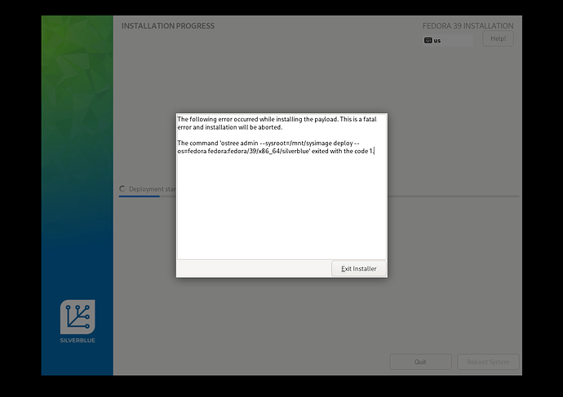Open the us keyboard layout indicator
The width and height of the screenshot is (563, 397).
(x=448, y=40)
